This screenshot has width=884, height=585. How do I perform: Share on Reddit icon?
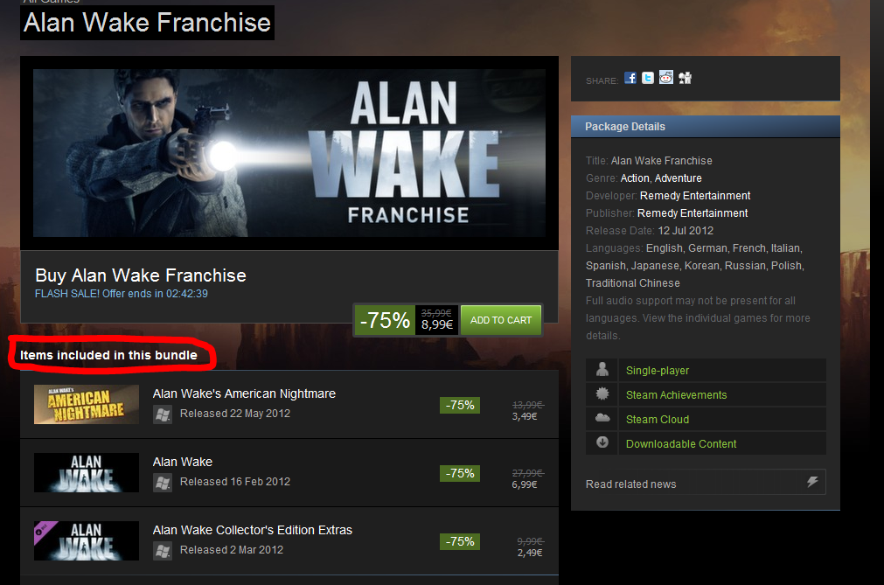click(665, 77)
